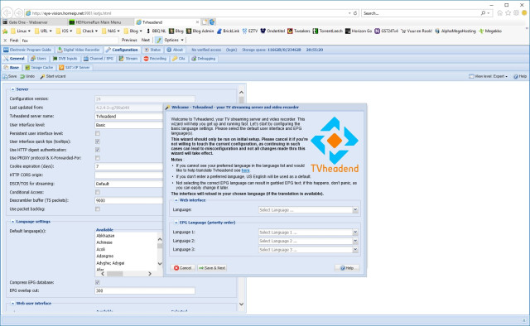530x326 pixels.
Task: Toggle Compress EPG database checkbox
Action: point(98,282)
